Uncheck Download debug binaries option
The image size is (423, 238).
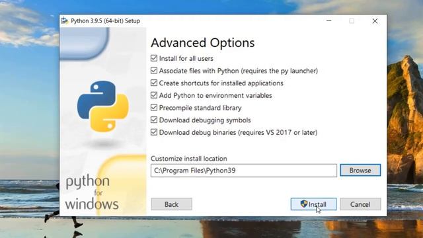154,132
